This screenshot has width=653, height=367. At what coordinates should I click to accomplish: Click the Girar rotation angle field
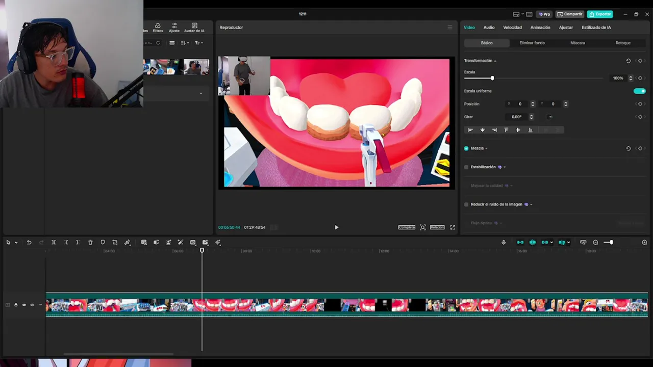517,117
